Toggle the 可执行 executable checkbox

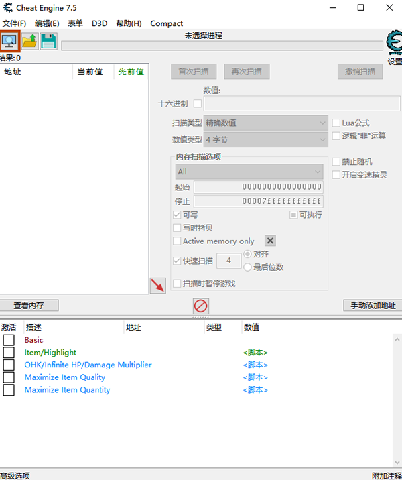[293, 215]
